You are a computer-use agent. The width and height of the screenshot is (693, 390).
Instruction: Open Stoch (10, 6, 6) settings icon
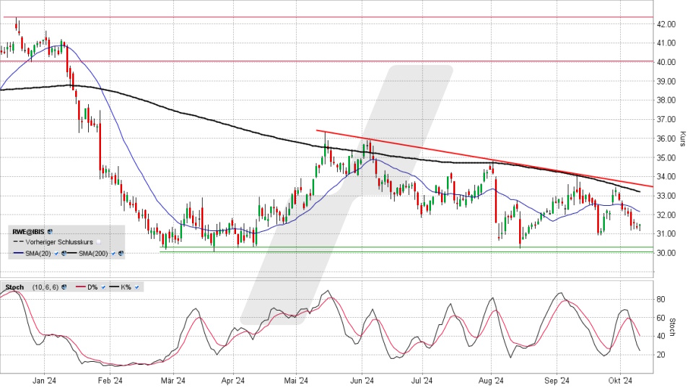point(64,287)
